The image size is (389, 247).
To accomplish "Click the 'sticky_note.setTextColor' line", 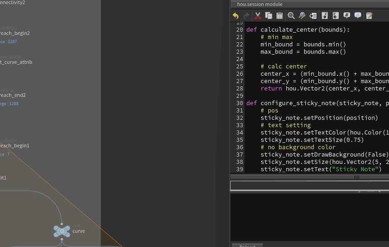I will pos(324,133).
